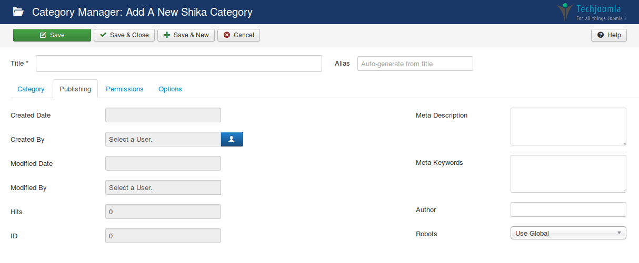
Task: Select the Publishing tab
Action: point(75,89)
